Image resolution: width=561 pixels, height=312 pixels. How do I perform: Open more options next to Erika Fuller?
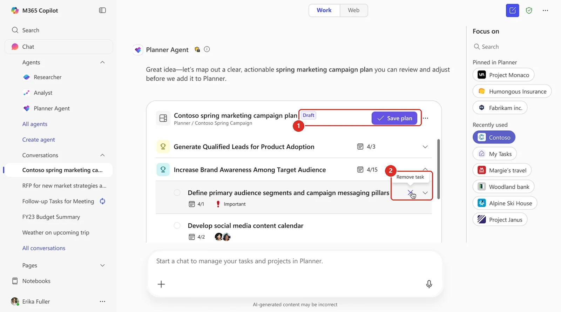[102, 301]
